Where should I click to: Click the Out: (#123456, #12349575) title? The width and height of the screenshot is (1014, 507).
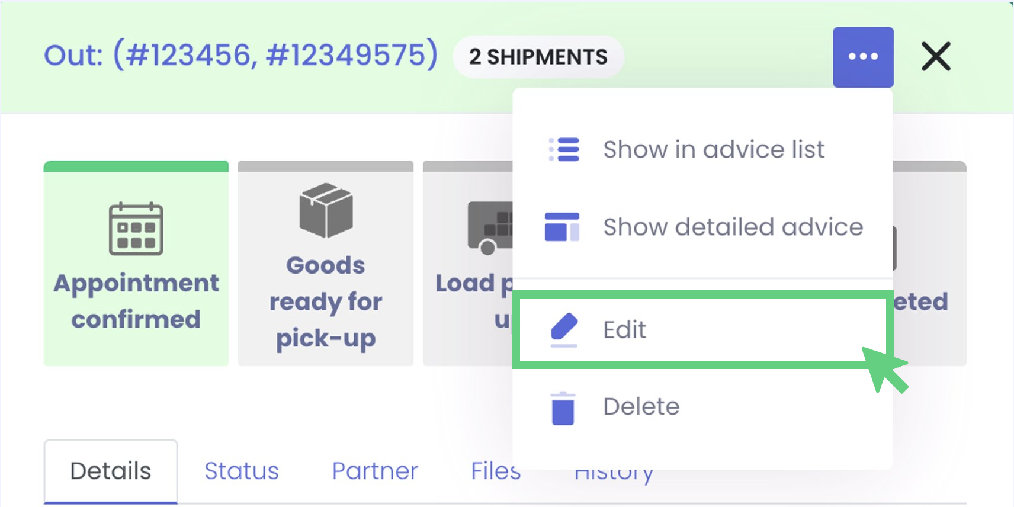240,55
